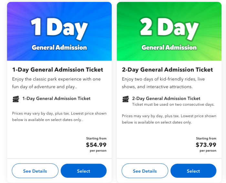Click the consecutive days ticket note
The height and width of the screenshot is (183, 226).
(x=173, y=104)
